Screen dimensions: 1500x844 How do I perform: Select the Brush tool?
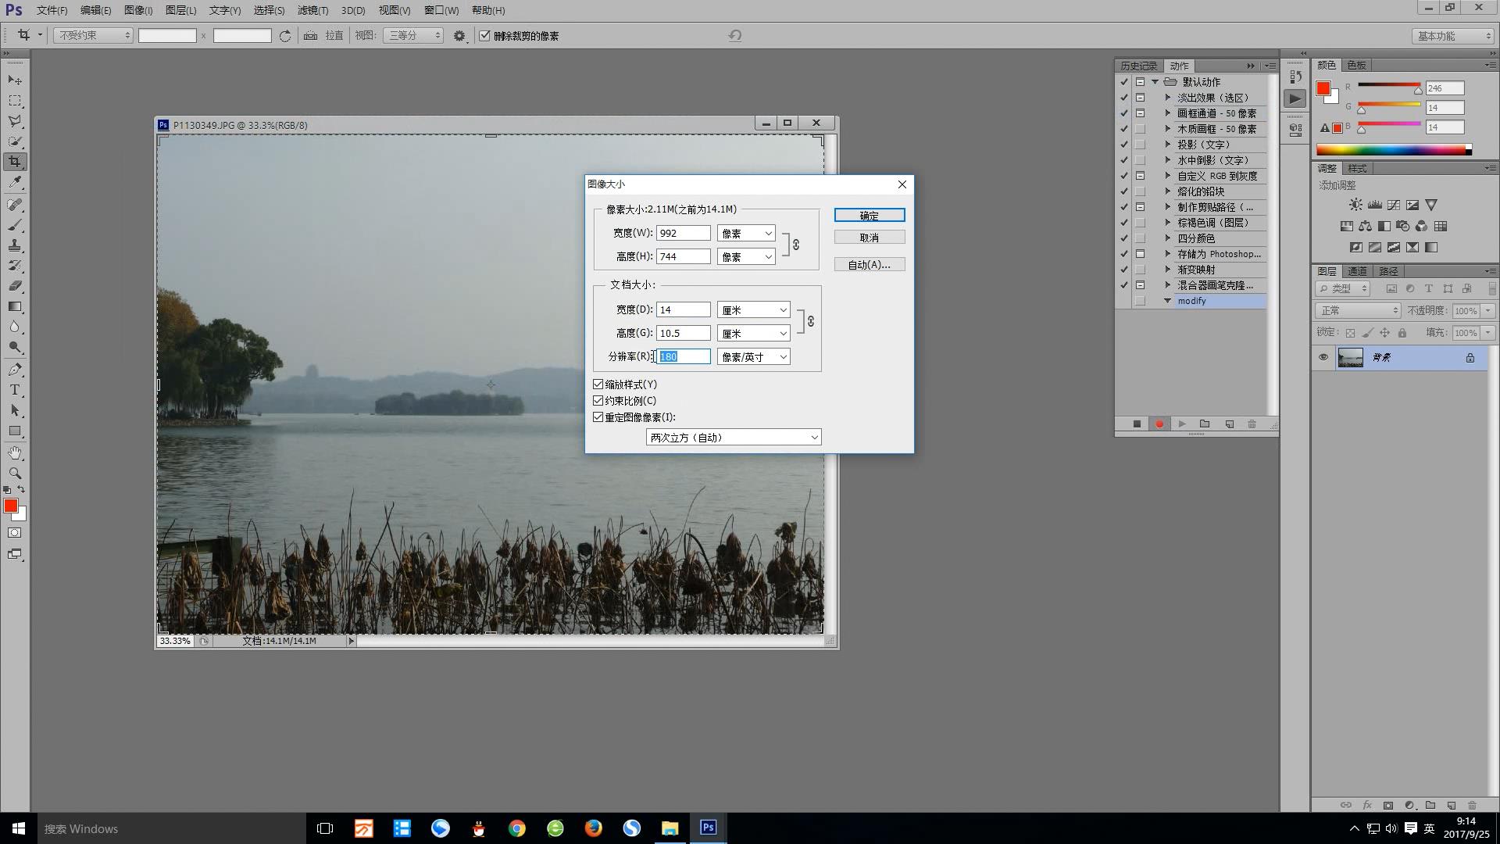pos(15,225)
